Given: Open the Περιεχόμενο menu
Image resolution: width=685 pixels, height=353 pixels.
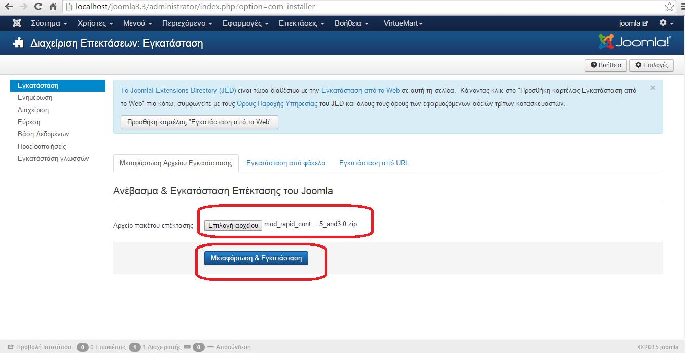Looking at the screenshot, I should pyautogui.click(x=187, y=23).
